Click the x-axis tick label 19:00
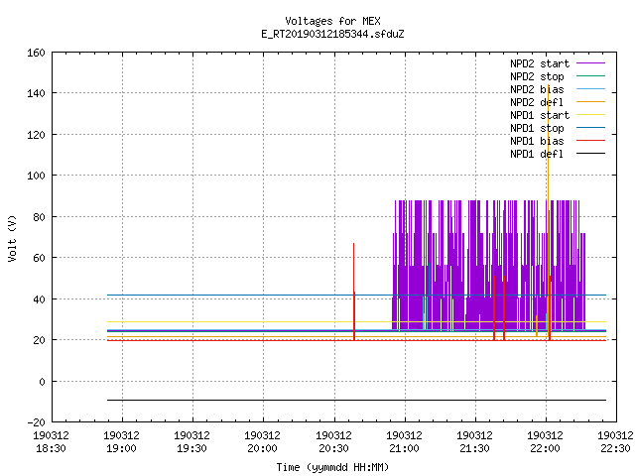Viewport: 635px width, 476px height. tap(121, 448)
